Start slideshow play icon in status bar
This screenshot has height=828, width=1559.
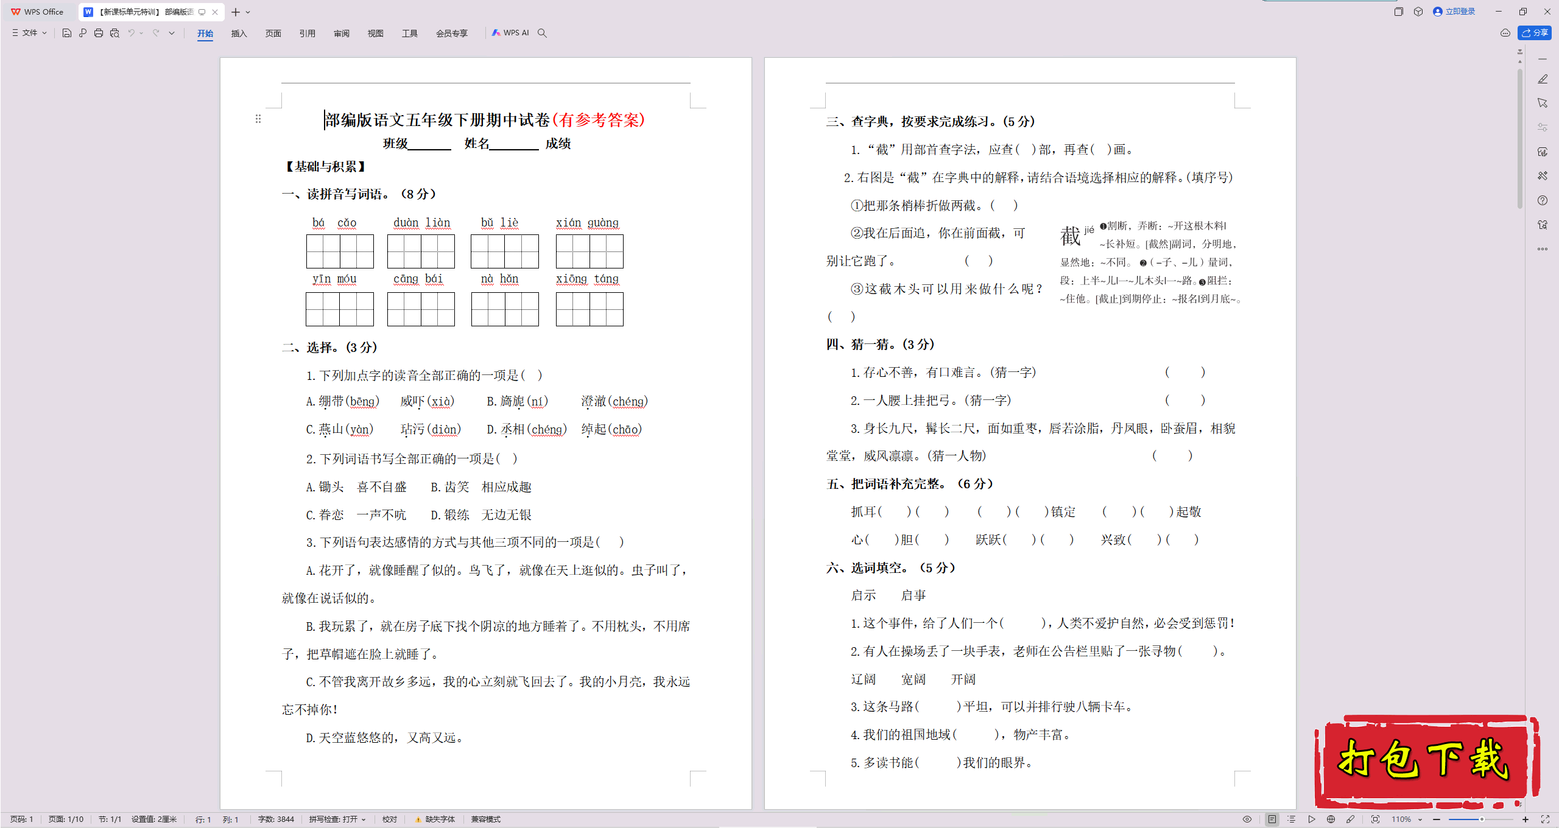click(x=1311, y=819)
